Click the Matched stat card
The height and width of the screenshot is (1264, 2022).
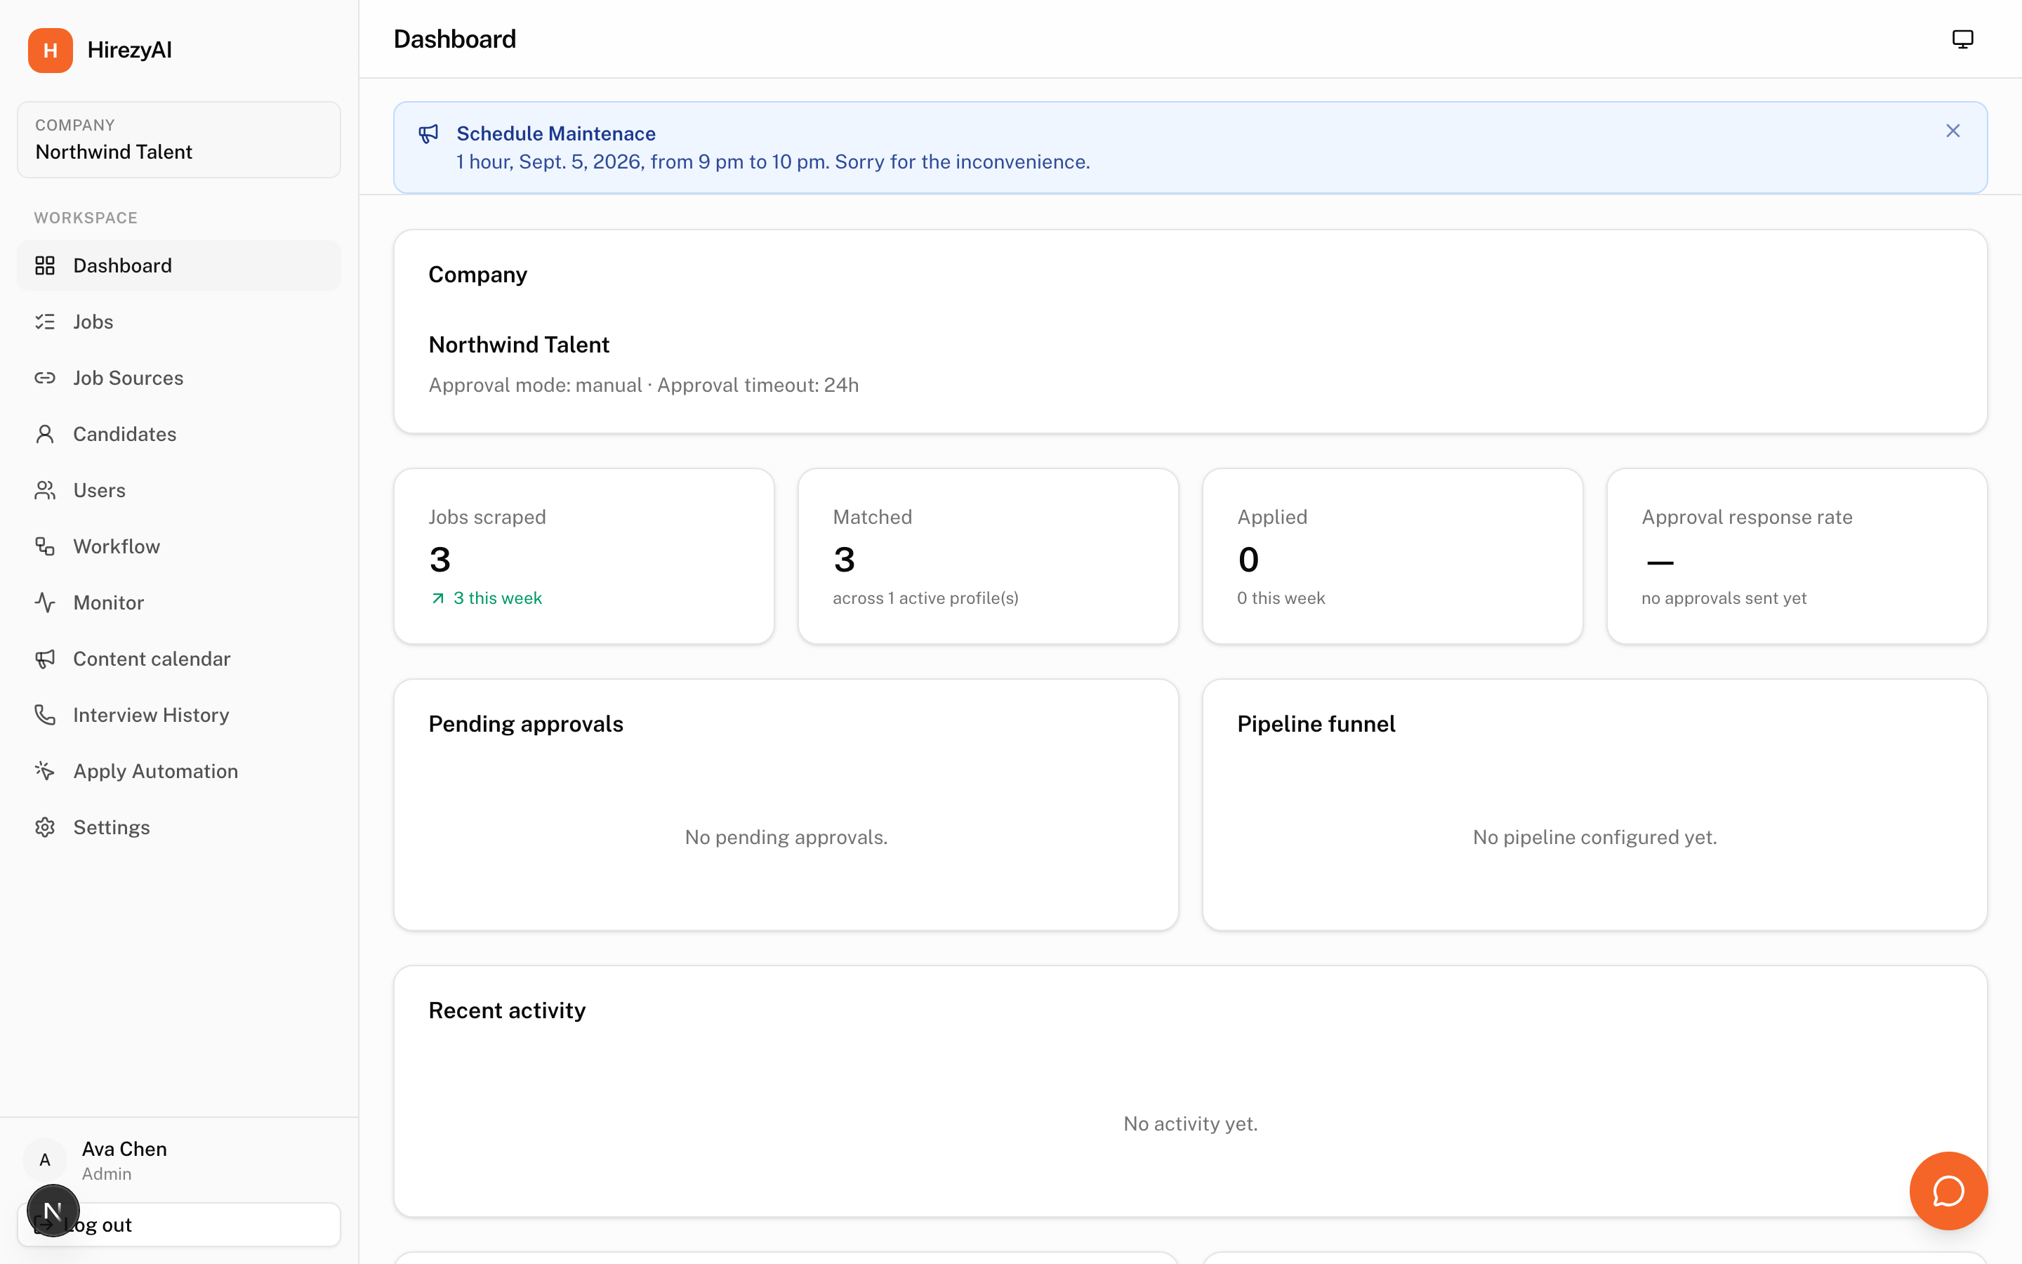click(989, 556)
